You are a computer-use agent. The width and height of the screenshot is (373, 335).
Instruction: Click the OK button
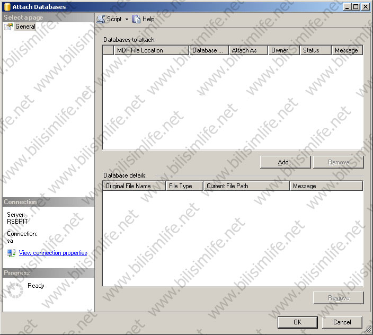(297, 322)
